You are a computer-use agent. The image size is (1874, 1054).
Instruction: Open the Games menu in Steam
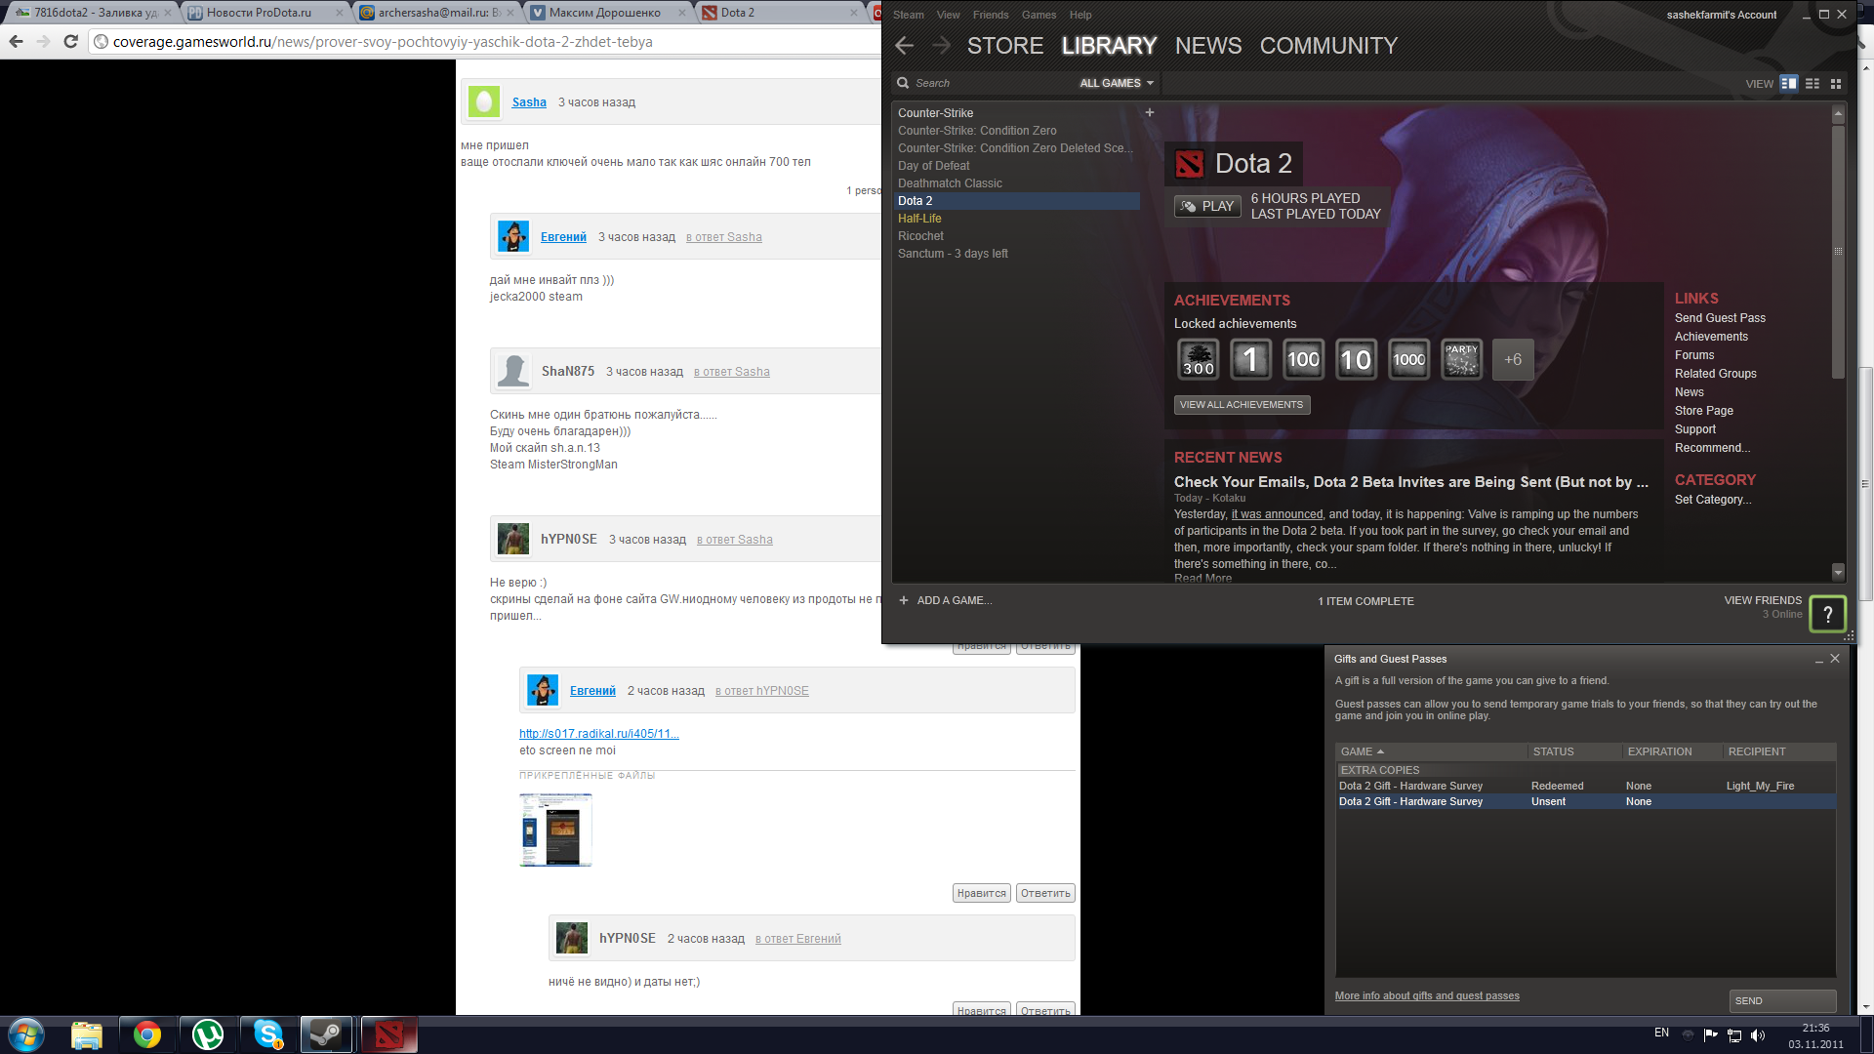1039,15
